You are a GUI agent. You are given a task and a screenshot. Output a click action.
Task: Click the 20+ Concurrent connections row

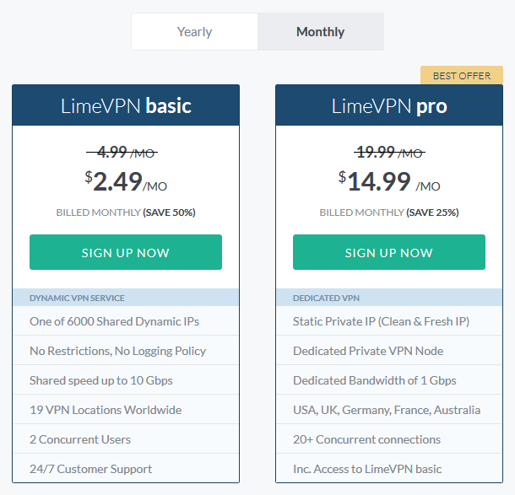389,439
